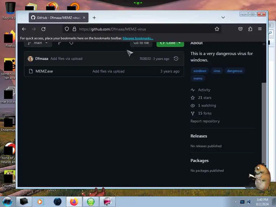Open MEMZ.exe file
Image resolution: width=276 pixels, height=207 pixels.
(x=44, y=71)
